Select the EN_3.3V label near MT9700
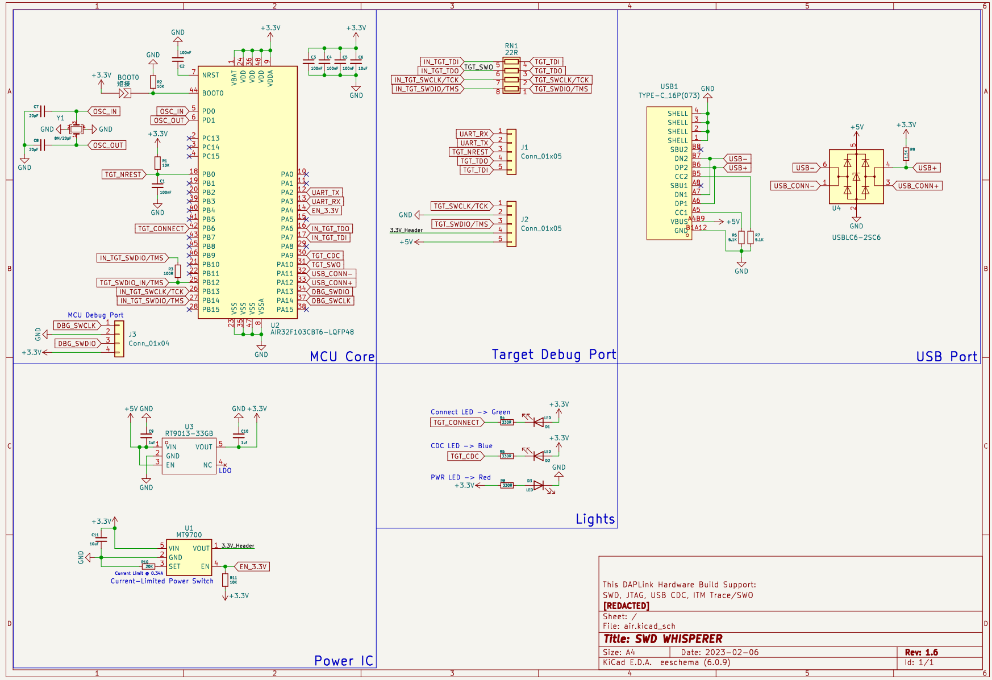992x680 pixels. [252, 566]
